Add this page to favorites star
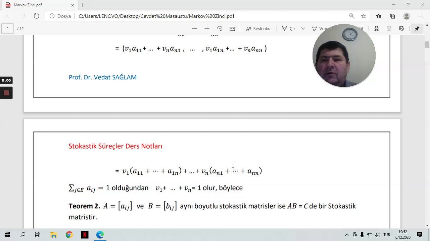Viewport: 430px width, 241px height. pyautogui.click(x=363, y=16)
